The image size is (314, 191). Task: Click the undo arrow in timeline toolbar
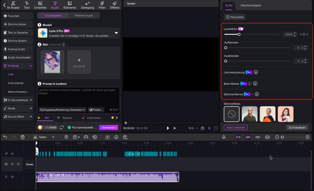pos(5,137)
